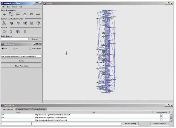Select the hera/ns/system URI cell
The height and width of the screenshot is (128, 176).
pyautogui.click(x=94, y=120)
